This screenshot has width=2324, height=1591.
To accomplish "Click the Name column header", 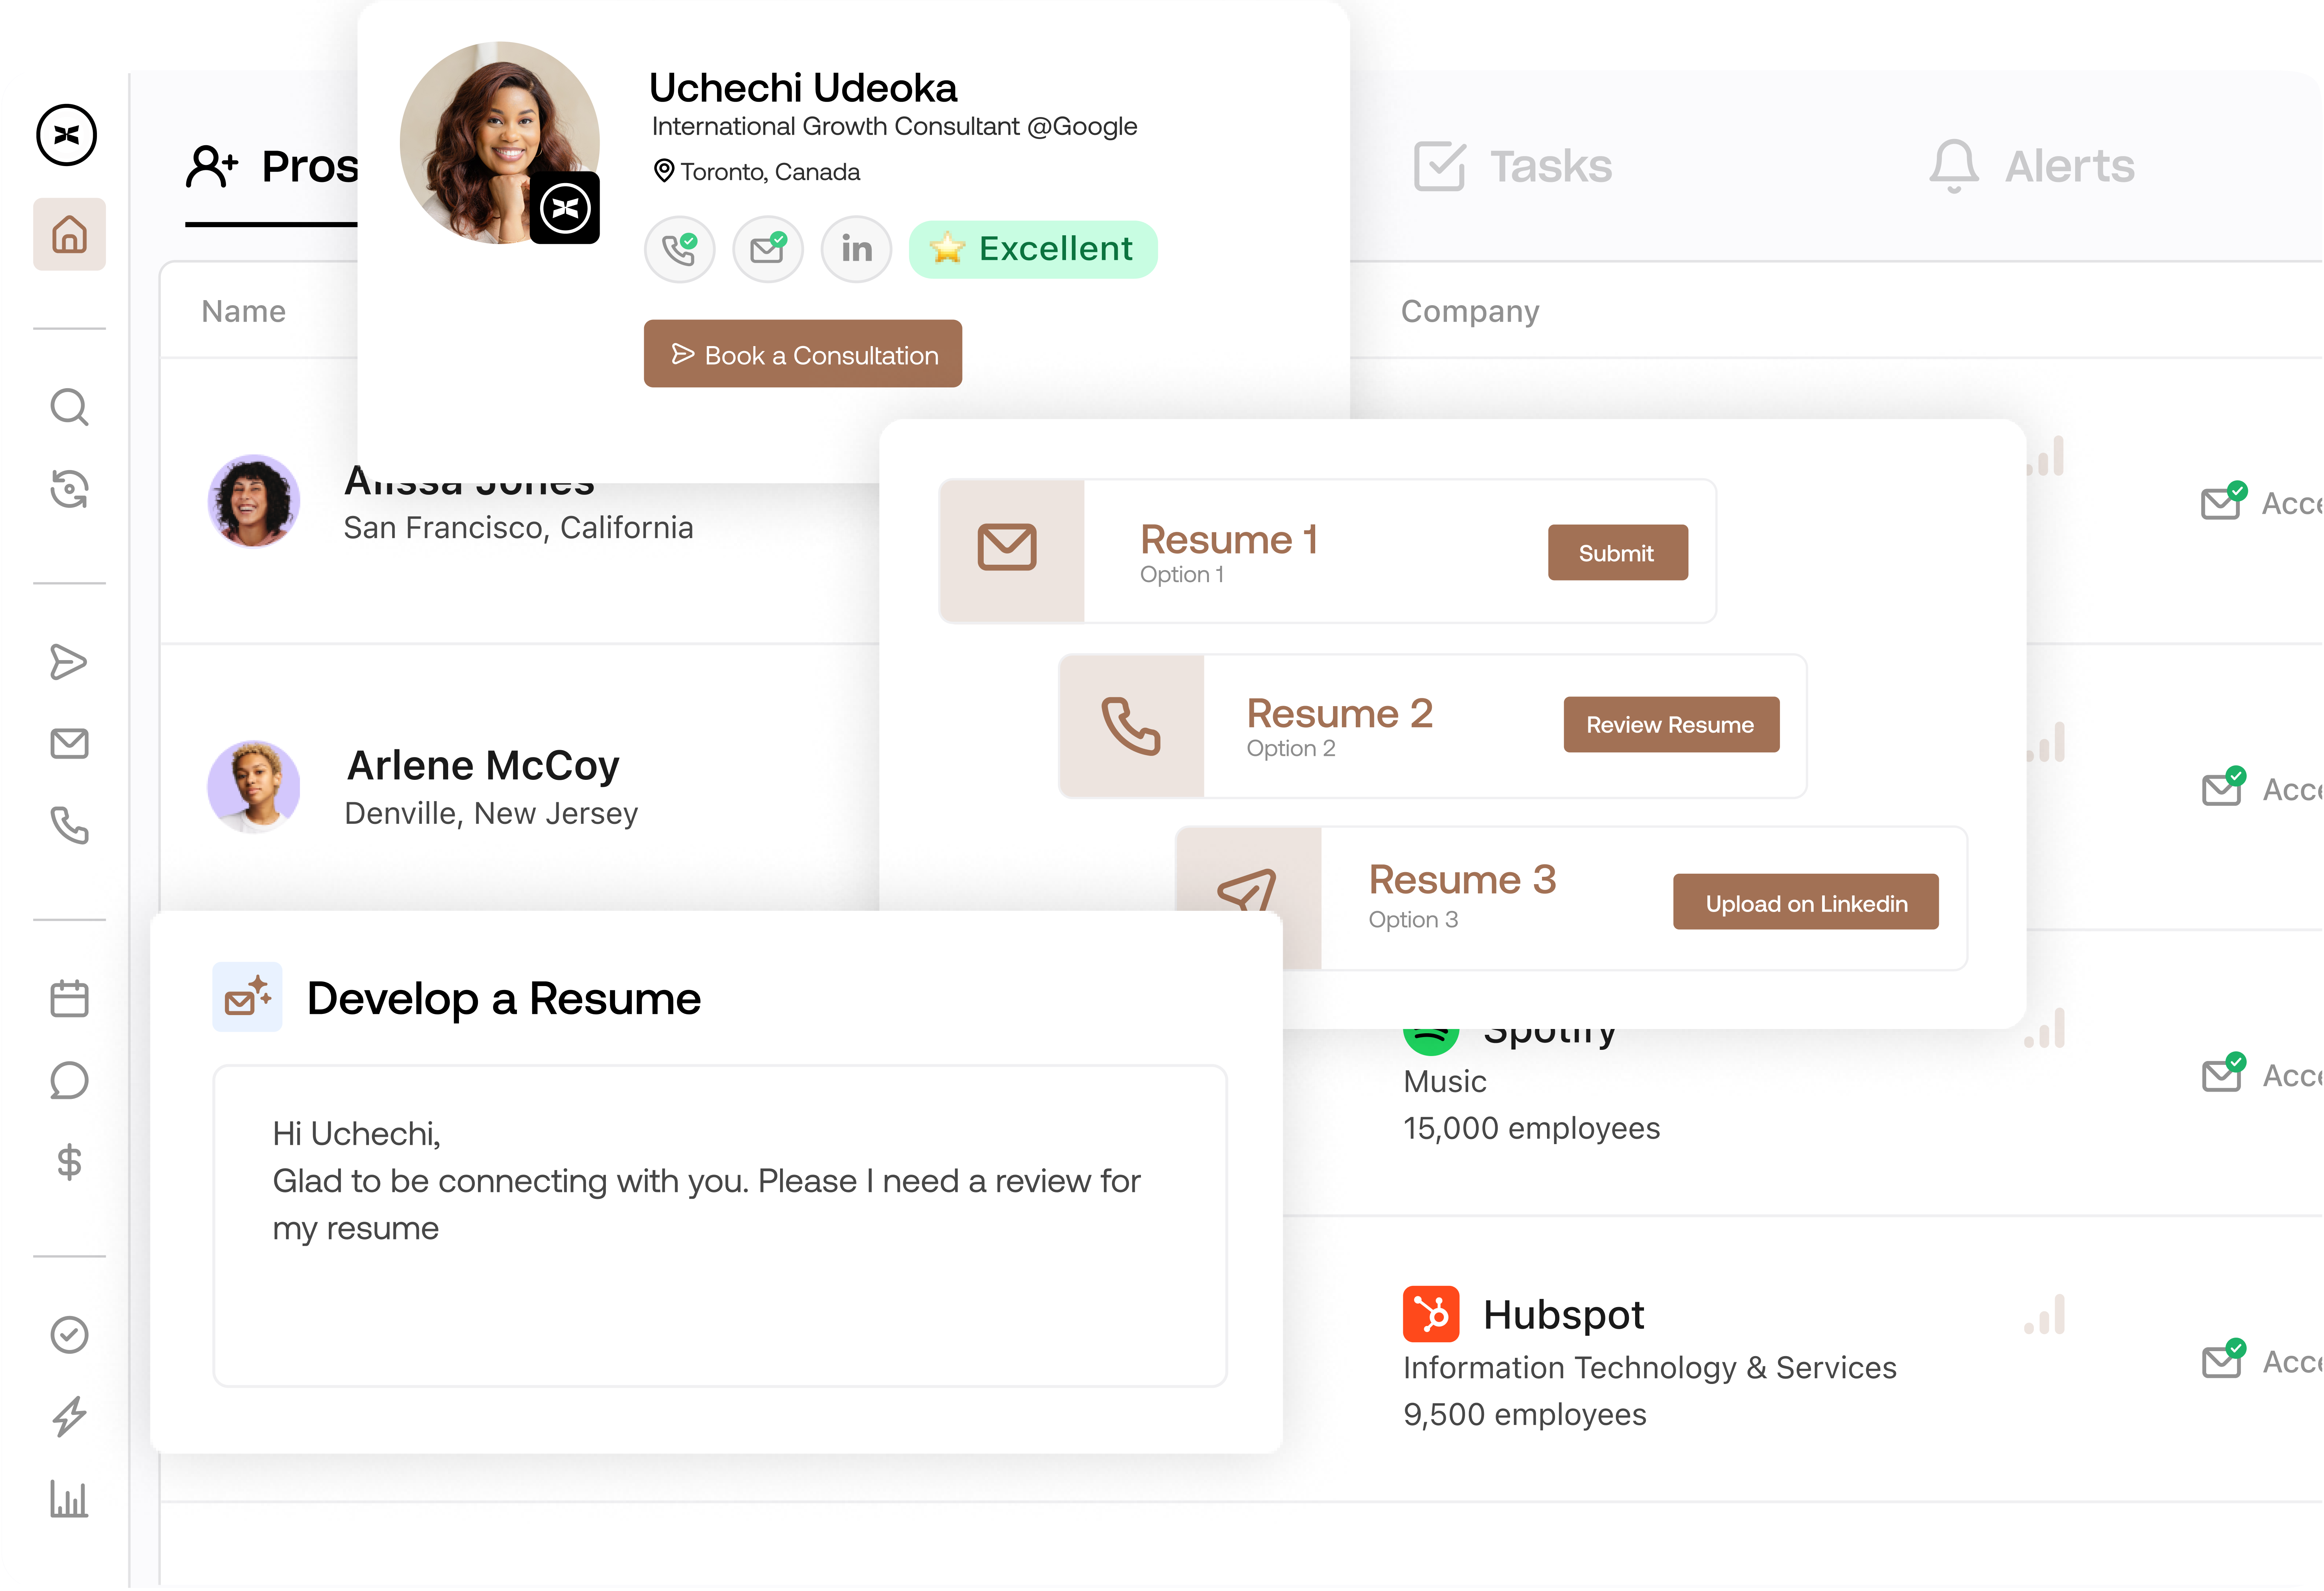I will [x=244, y=312].
